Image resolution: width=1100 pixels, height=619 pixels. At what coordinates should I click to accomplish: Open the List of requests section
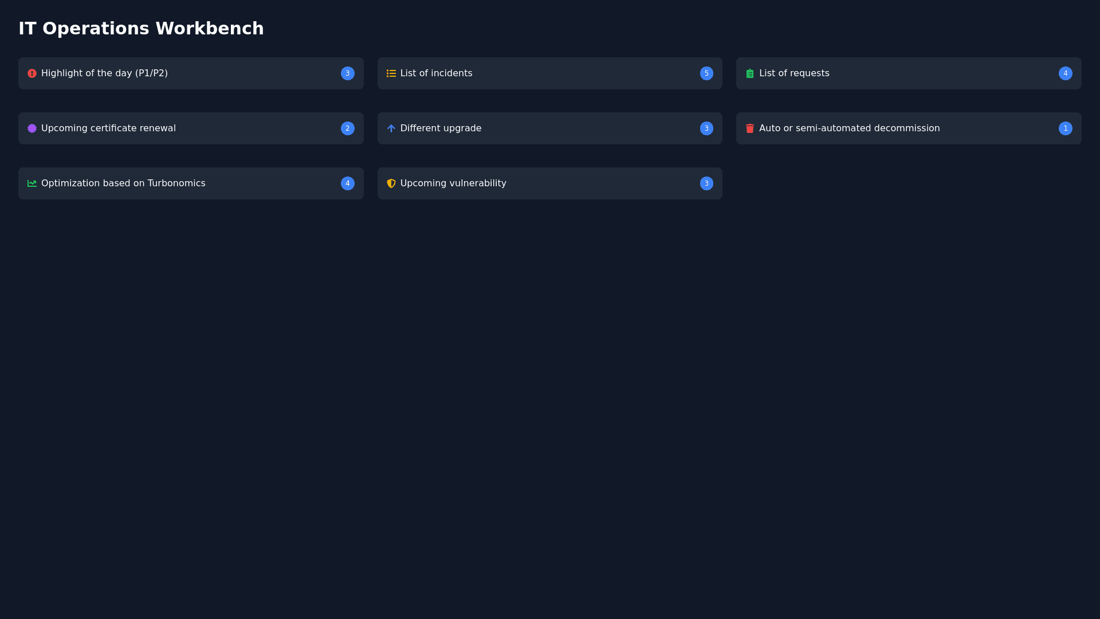point(794,73)
